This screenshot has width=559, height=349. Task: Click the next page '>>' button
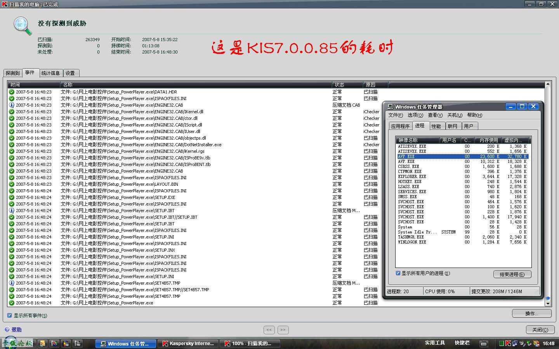click(x=283, y=330)
